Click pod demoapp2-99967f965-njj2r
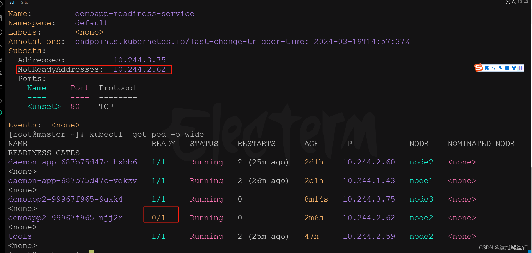Image resolution: width=532 pixels, height=253 pixels. 65,218
